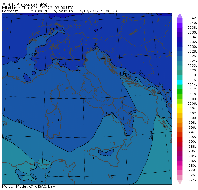Pick the purple band between 1038 and 1040

click(180, 25)
